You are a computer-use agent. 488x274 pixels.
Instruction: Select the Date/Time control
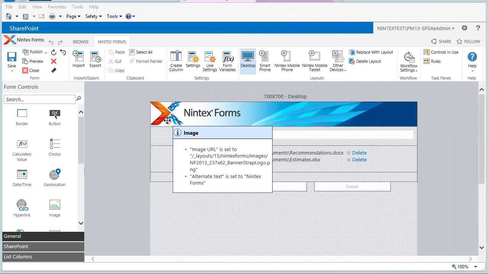(22, 178)
